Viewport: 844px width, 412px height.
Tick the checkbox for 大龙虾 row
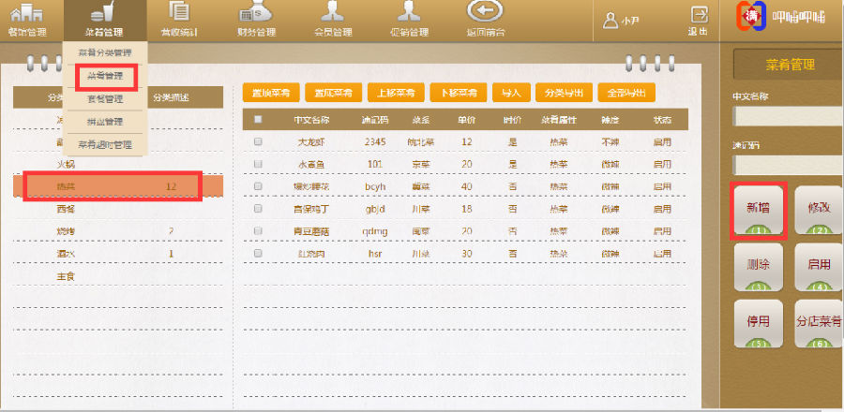click(258, 141)
